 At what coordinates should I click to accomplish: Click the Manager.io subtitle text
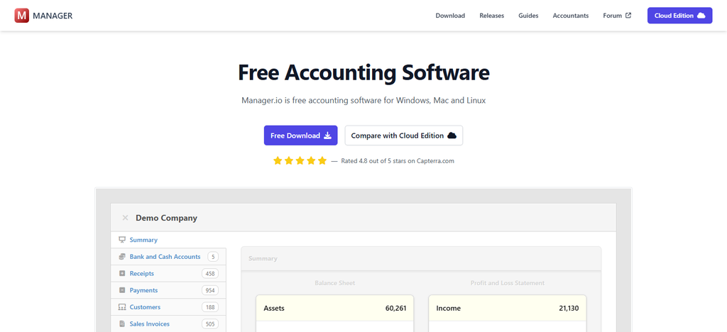[x=363, y=100]
